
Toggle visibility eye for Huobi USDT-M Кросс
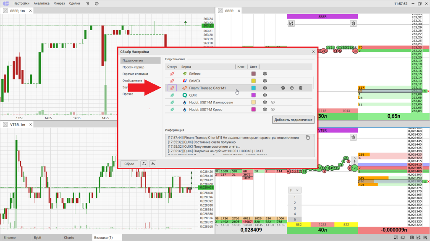[273, 109]
